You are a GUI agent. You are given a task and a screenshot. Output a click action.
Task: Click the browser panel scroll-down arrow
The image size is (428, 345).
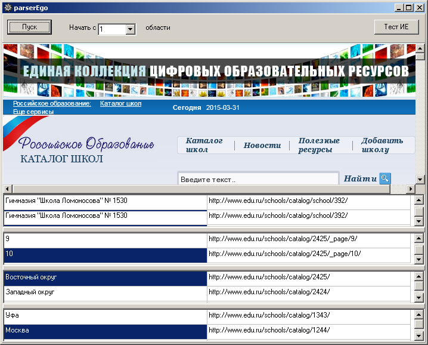pyautogui.click(x=420, y=180)
